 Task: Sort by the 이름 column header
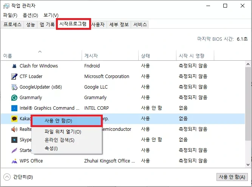coord(41,55)
